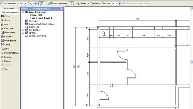Expand the Группы tree node
Screen dimensions: 193x109
click(x=23, y=33)
